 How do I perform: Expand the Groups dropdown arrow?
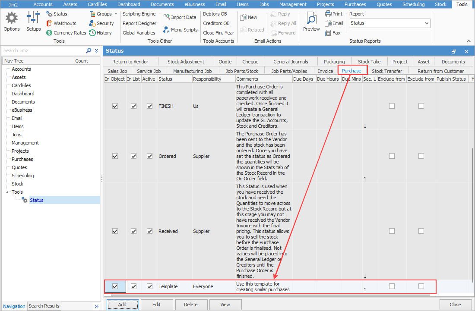116,14
